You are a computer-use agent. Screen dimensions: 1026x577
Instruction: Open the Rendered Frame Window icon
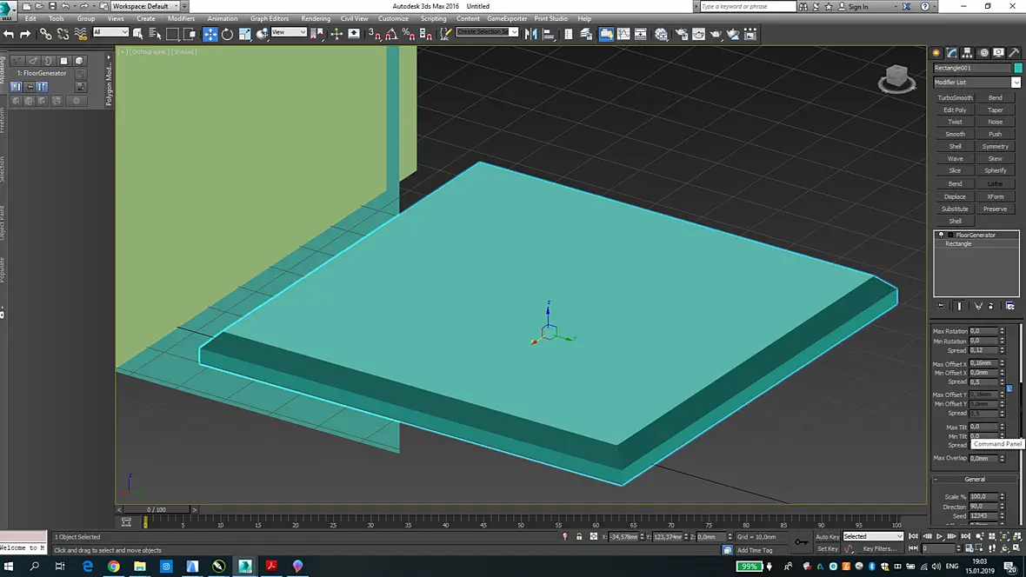click(699, 34)
